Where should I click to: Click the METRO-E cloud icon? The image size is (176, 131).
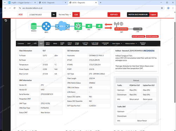tap(62, 26)
